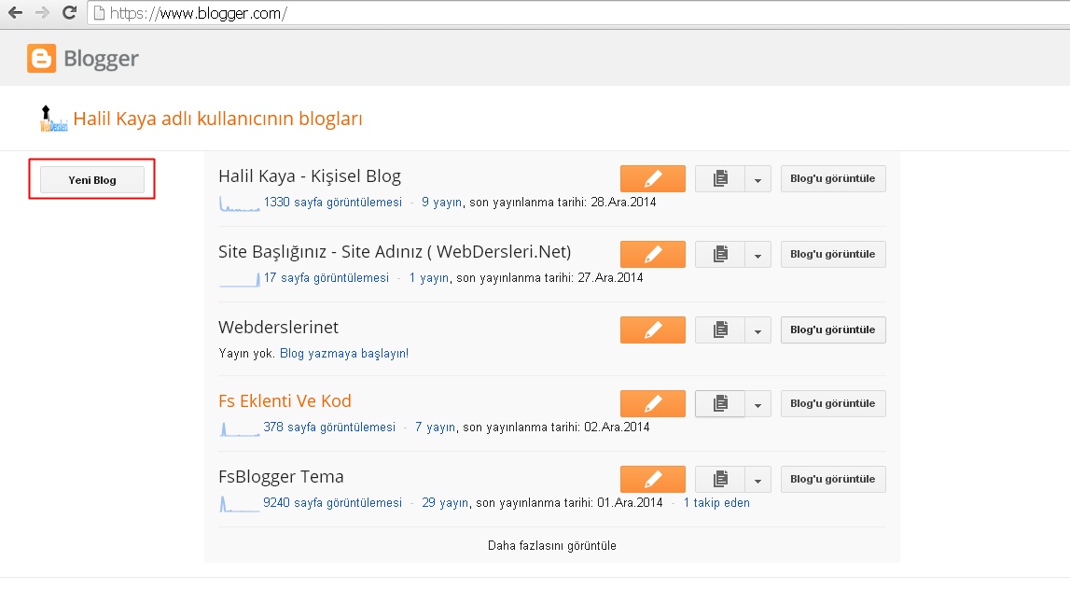1070x589 pixels.
Task: Open the Fs Eklenti Ve Kod blog title
Action: (x=285, y=401)
